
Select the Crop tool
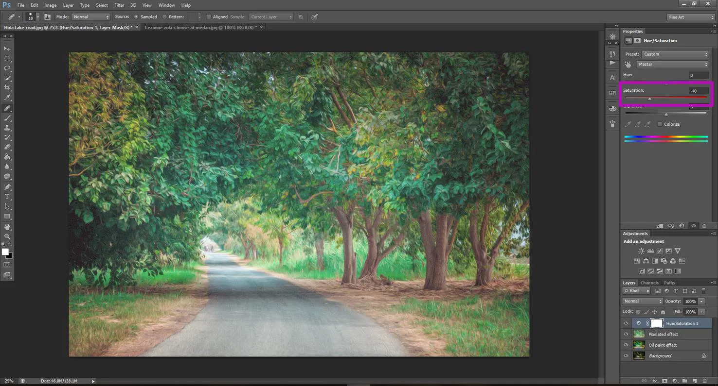point(7,88)
